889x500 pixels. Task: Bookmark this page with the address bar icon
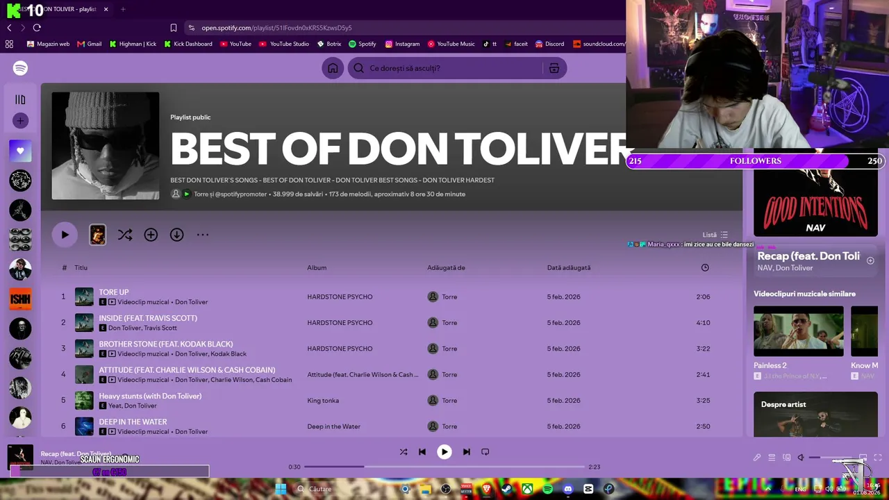pos(174,28)
